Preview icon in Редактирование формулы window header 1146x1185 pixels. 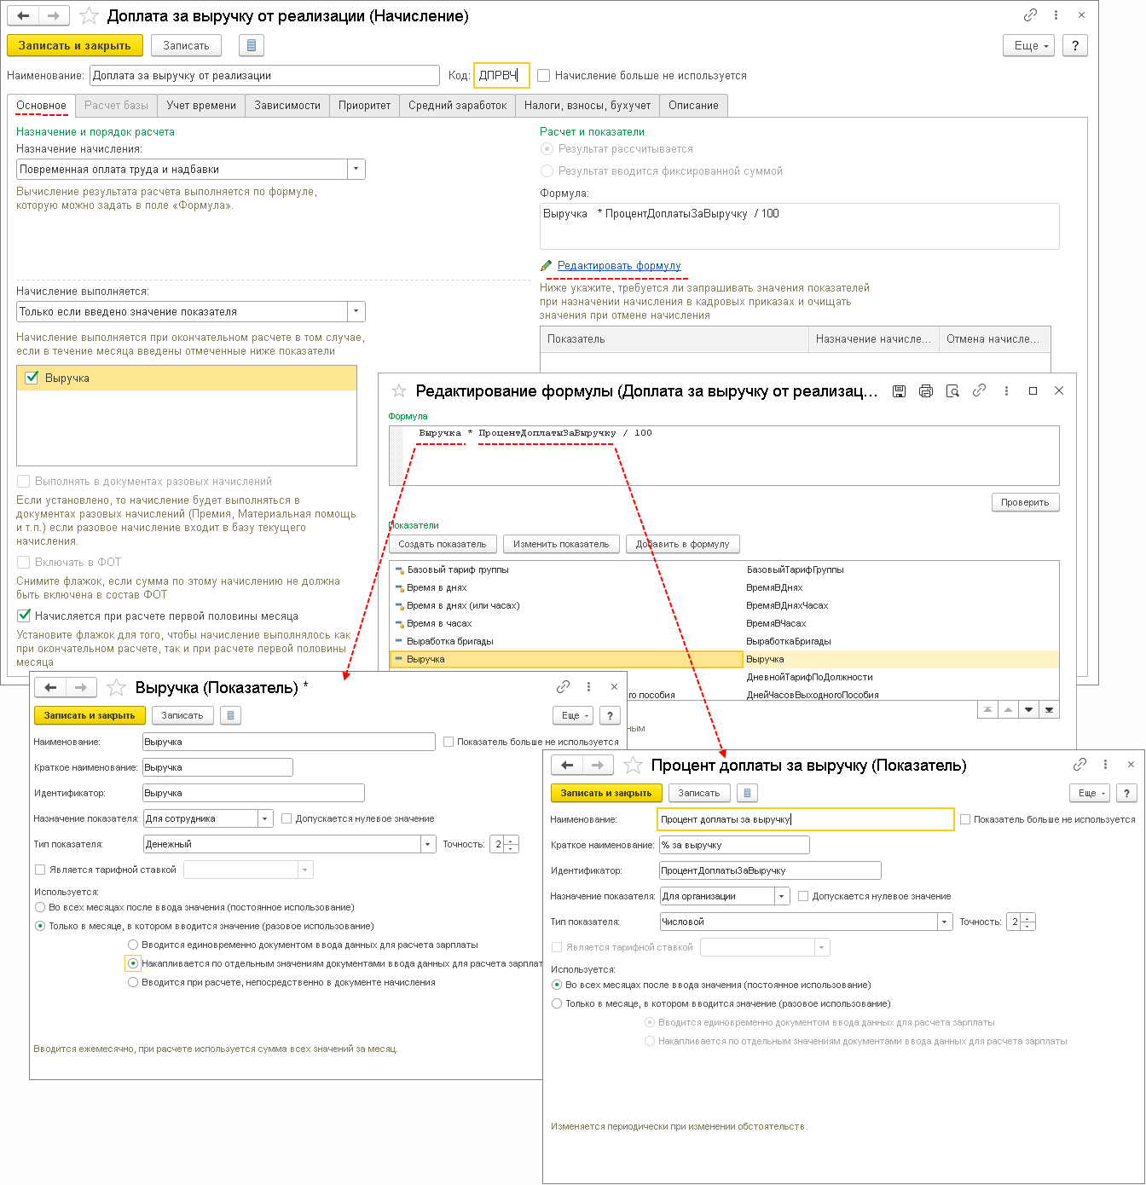(x=952, y=390)
